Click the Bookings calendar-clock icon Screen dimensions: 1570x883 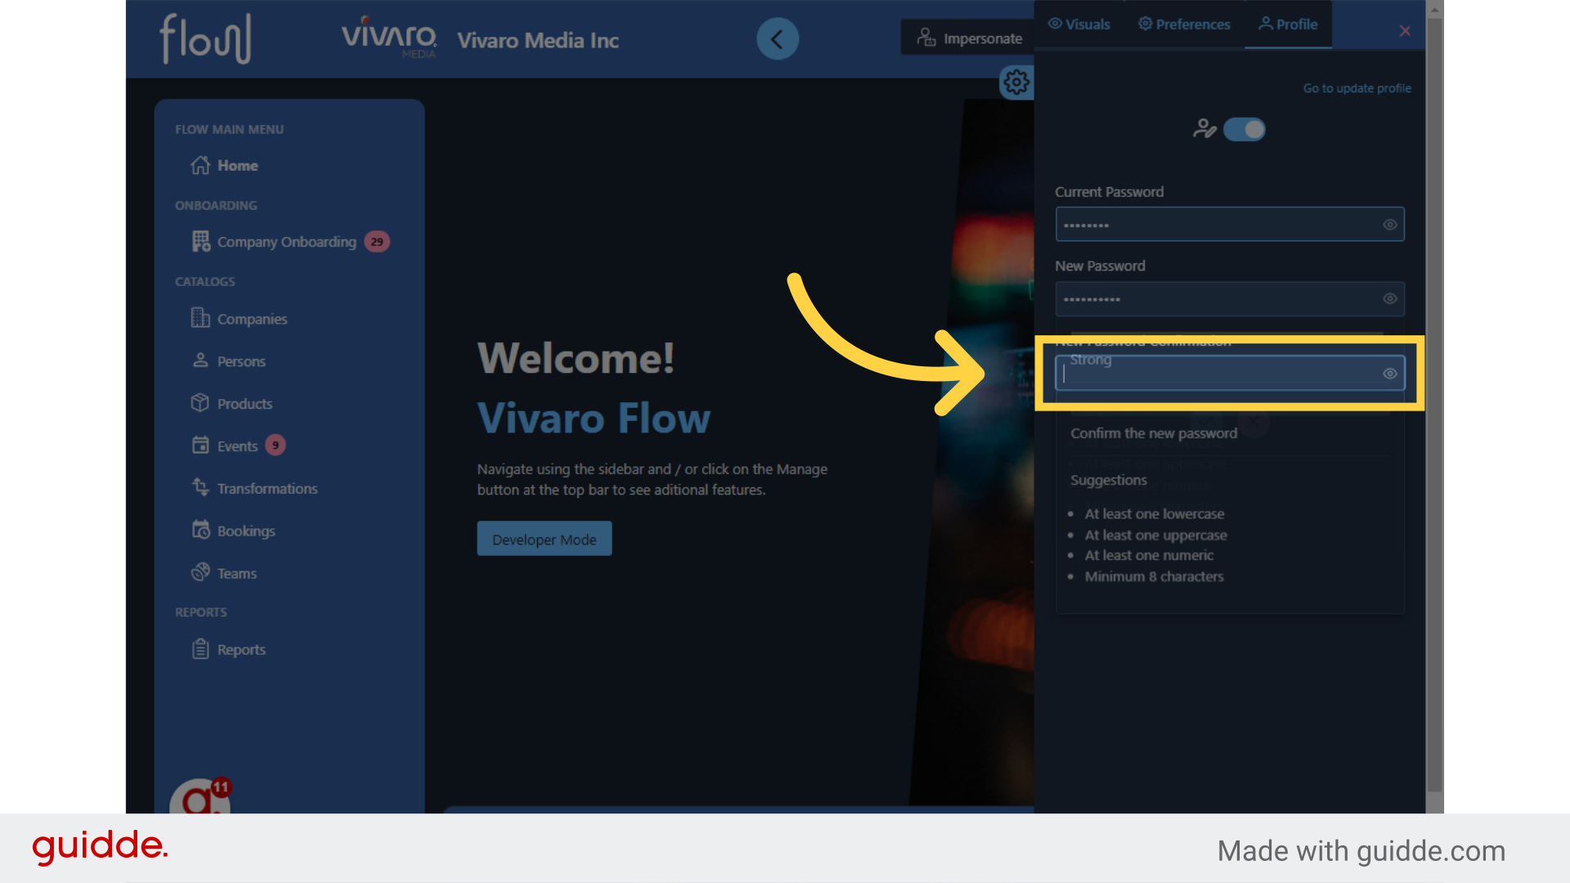[x=200, y=531]
